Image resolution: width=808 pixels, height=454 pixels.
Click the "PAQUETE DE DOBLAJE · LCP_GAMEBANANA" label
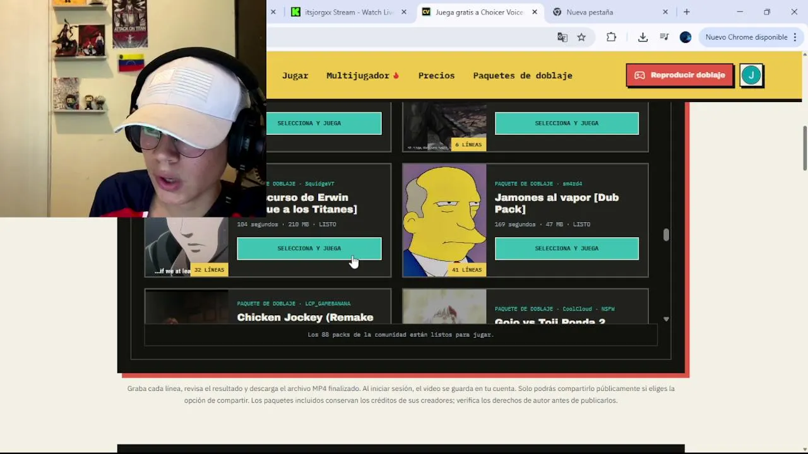(294, 304)
